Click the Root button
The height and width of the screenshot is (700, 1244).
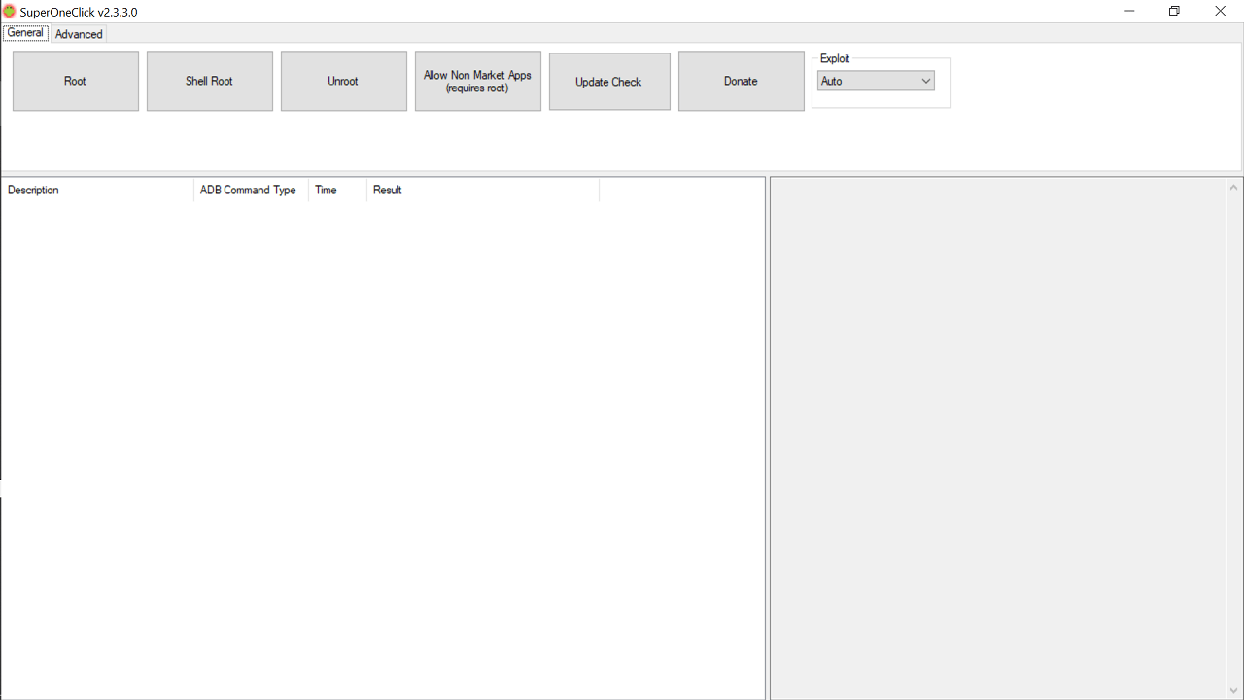[76, 81]
